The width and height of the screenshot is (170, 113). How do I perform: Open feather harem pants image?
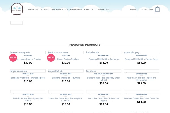pos(66,53)
